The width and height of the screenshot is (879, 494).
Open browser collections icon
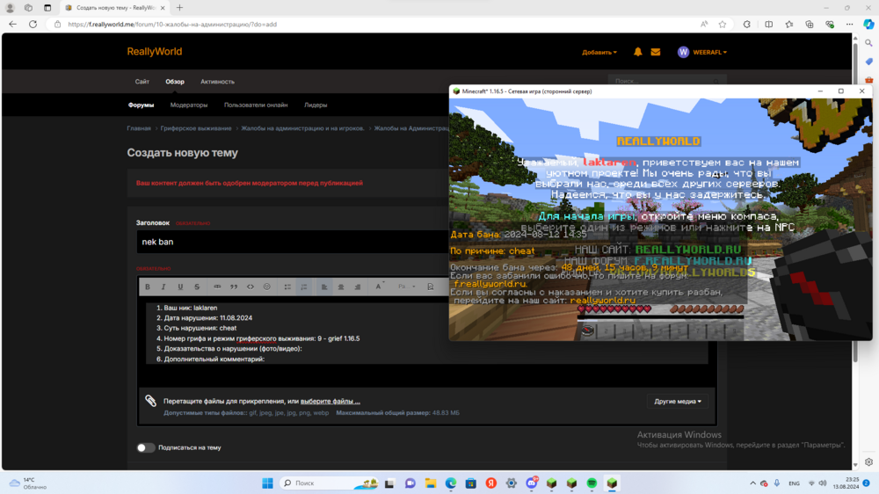[x=810, y=24]
